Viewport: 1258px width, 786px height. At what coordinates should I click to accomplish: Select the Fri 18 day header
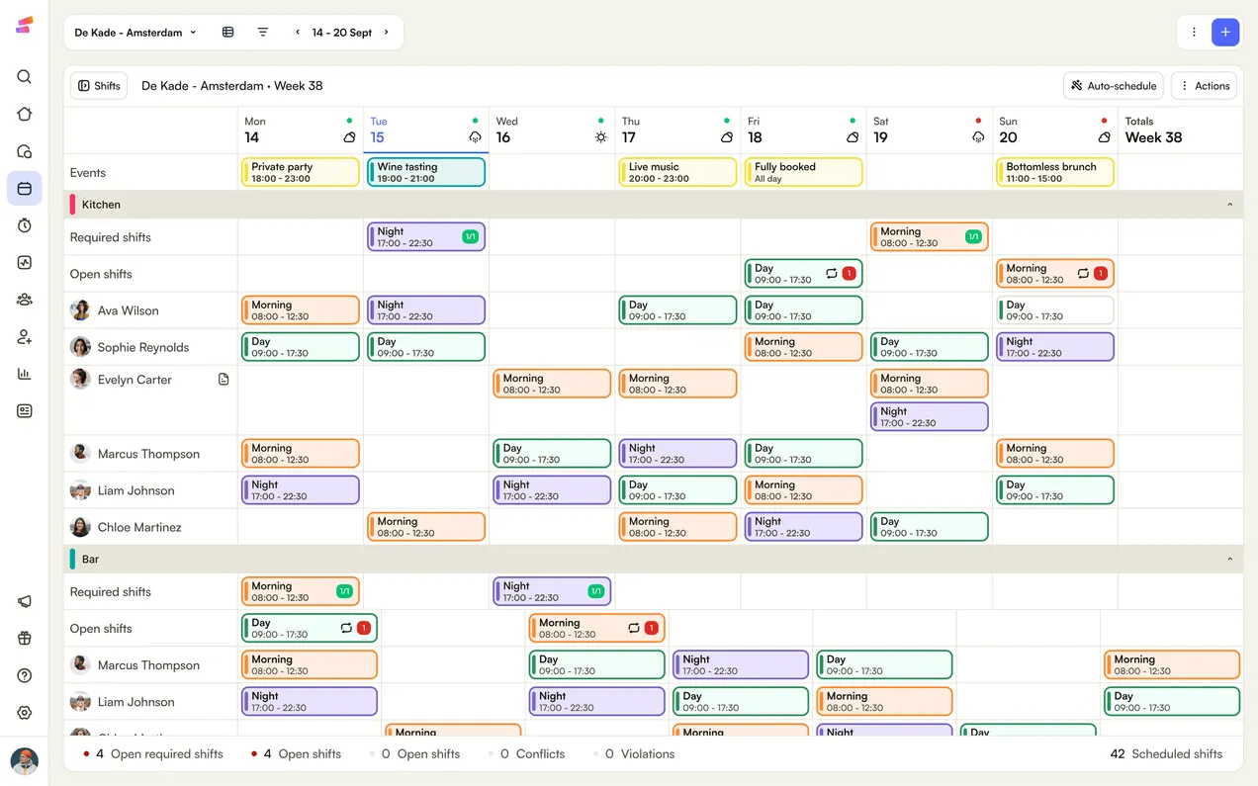coord(803,130)
